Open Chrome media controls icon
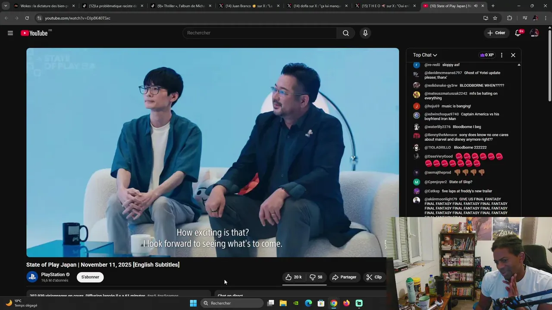 click(524, 18)
